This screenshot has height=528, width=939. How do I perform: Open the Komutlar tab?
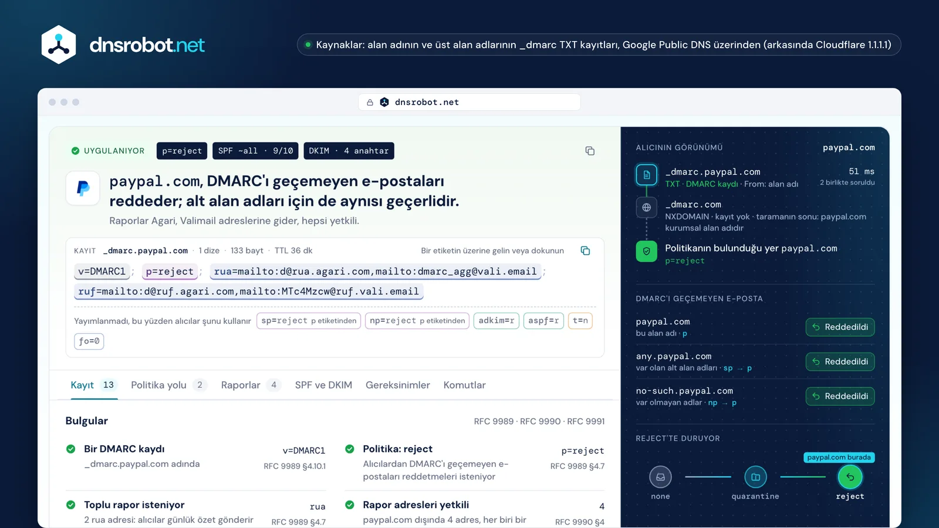464,385
